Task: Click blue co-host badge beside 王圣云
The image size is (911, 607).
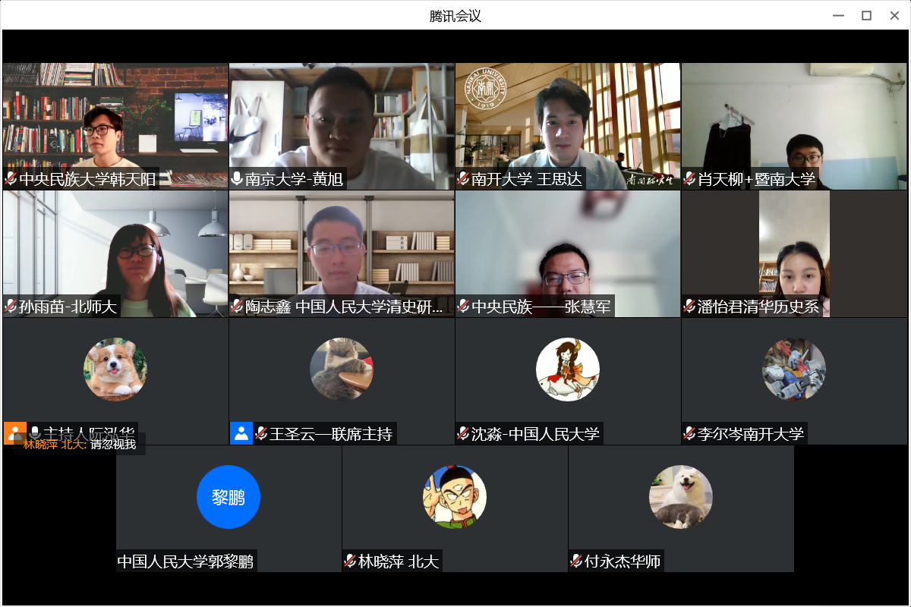Action: 241,433
